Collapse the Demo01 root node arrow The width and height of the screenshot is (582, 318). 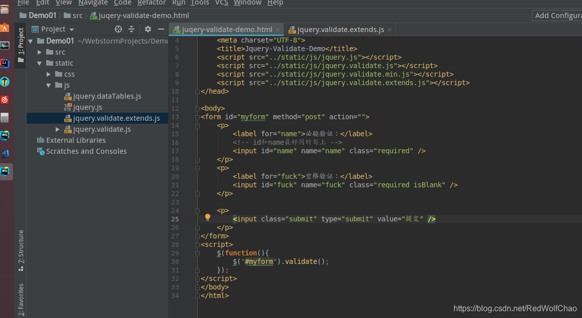[31, 41]
